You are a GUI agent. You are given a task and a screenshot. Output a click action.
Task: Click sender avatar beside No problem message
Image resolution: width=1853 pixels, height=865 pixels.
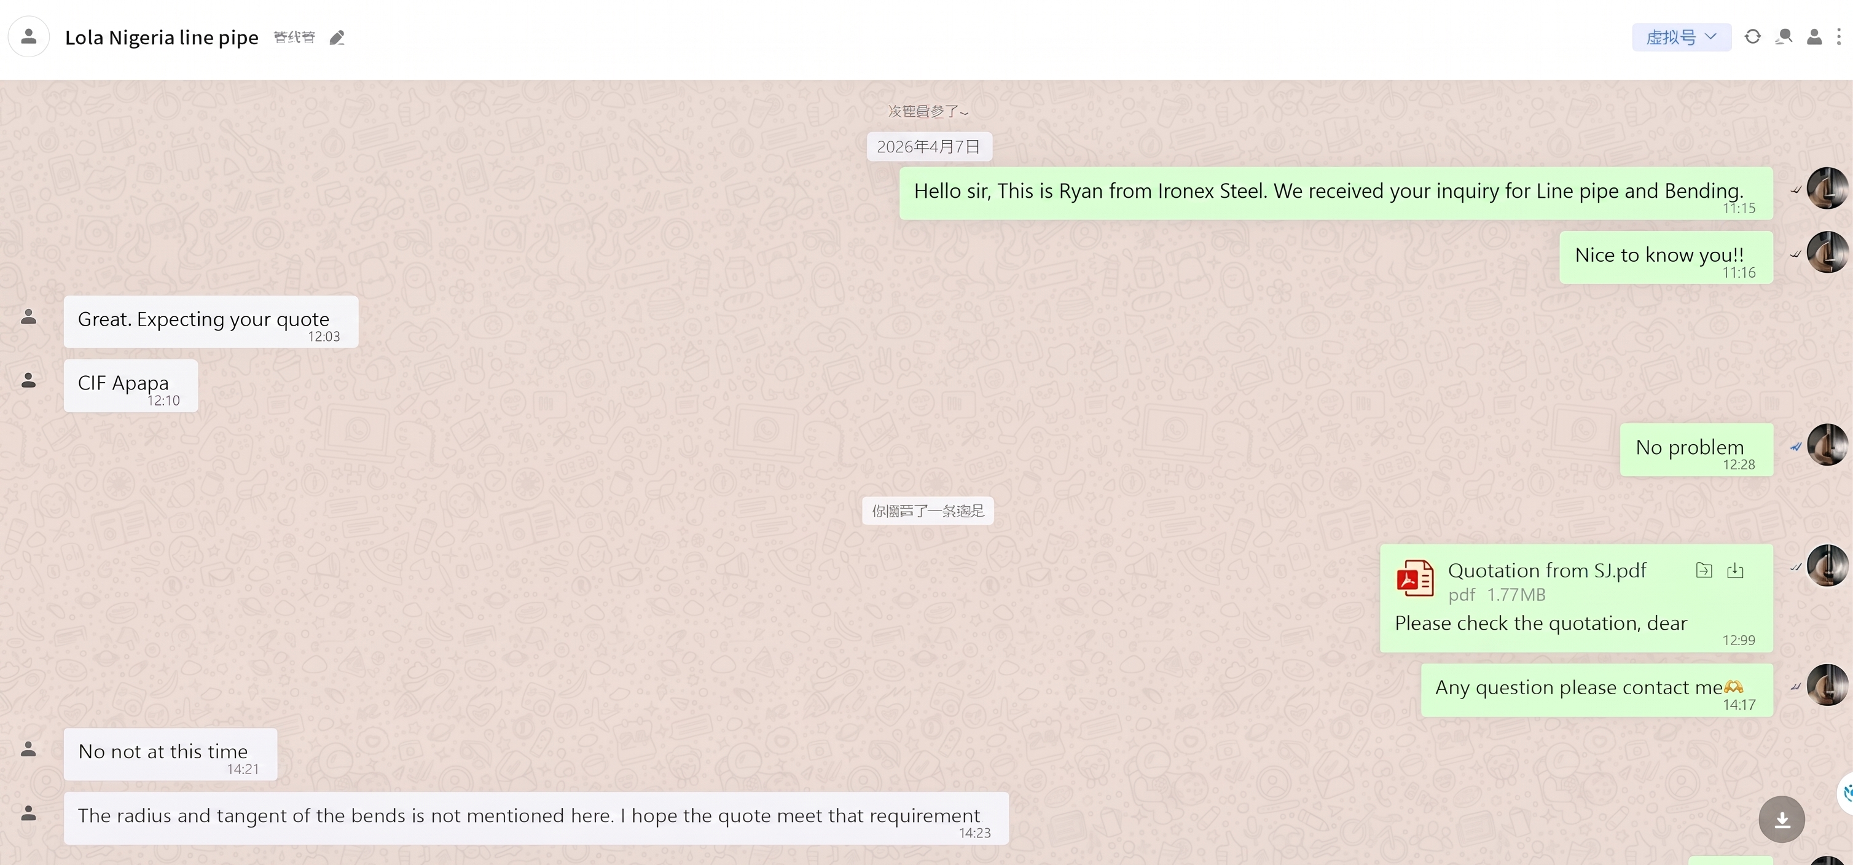(1827, 444)
